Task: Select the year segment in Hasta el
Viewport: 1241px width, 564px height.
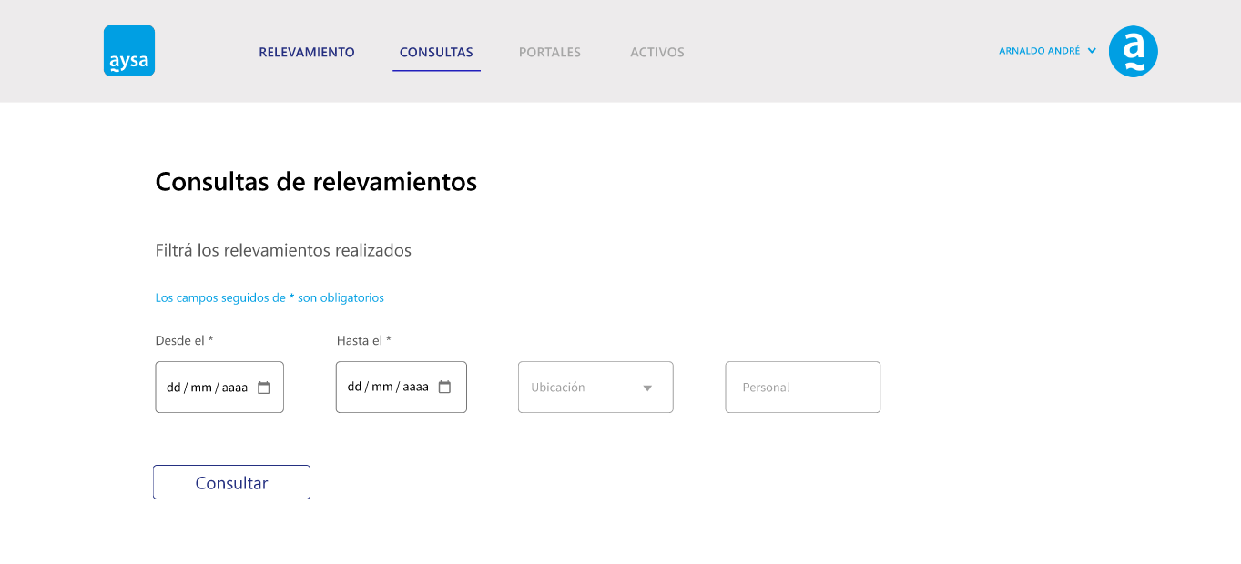Action: pyautogui.click(x=415, y=388)
